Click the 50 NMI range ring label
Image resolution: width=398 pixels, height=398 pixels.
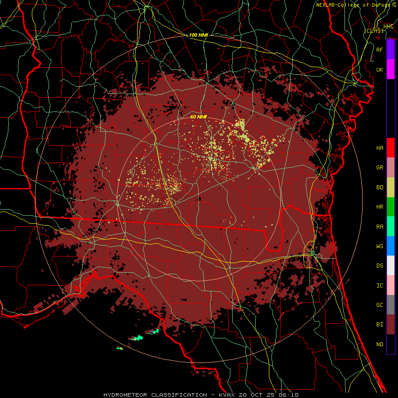tap(199, 117)
